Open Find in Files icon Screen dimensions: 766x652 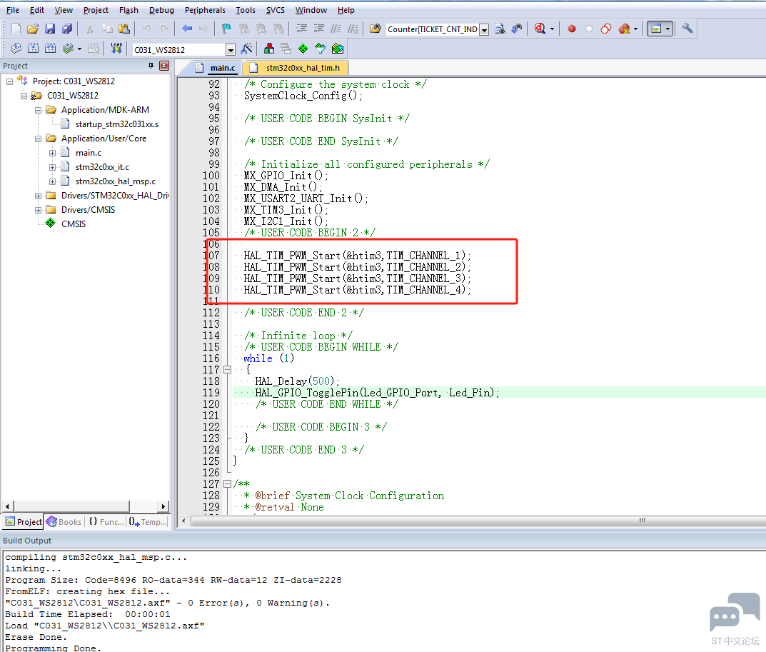[376, 29]
